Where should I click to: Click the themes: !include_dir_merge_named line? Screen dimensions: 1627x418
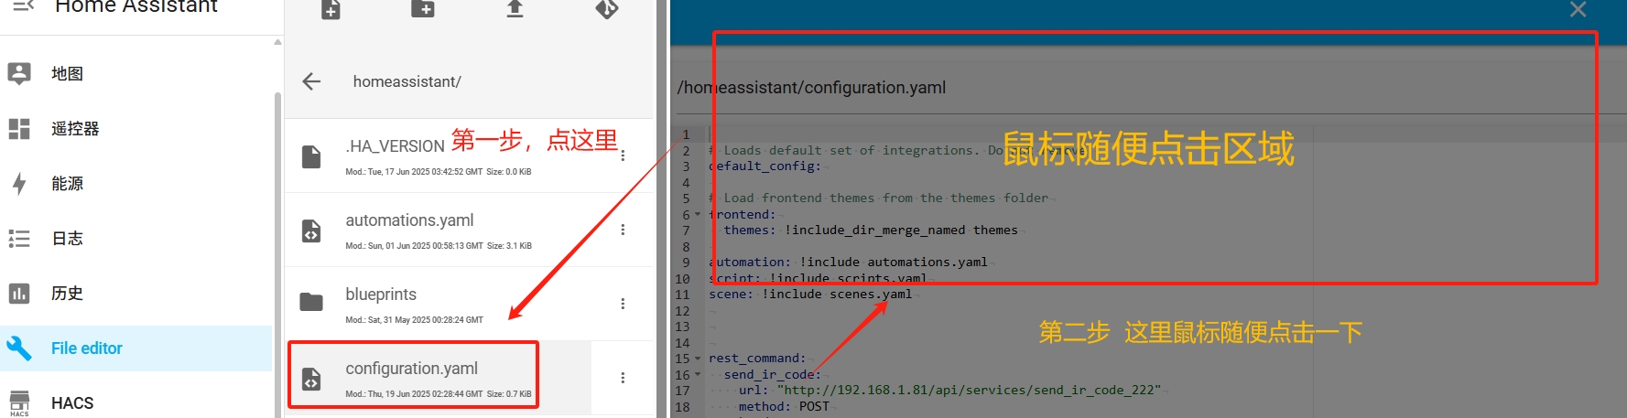click(871, 230)
